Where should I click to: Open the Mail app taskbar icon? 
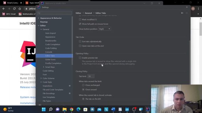[99, 110]
